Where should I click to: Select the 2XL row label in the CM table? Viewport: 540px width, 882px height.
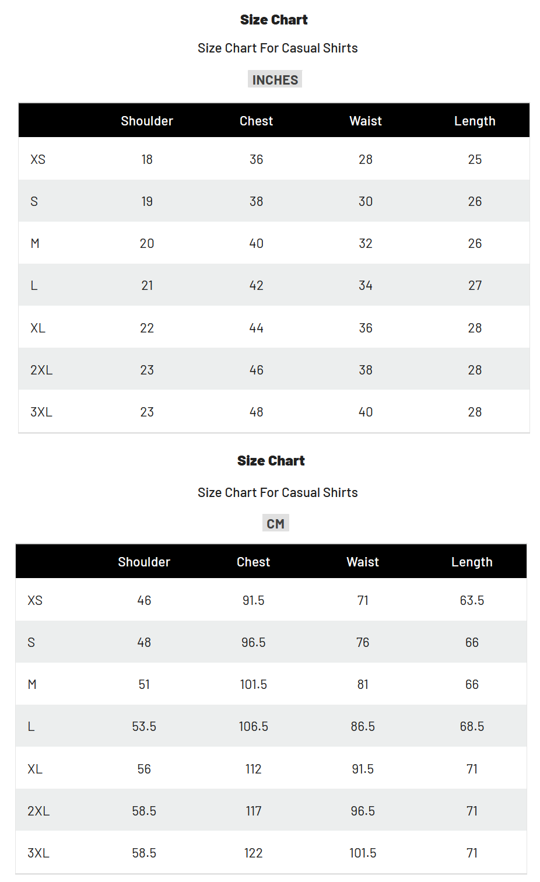[x=38, y=811]
